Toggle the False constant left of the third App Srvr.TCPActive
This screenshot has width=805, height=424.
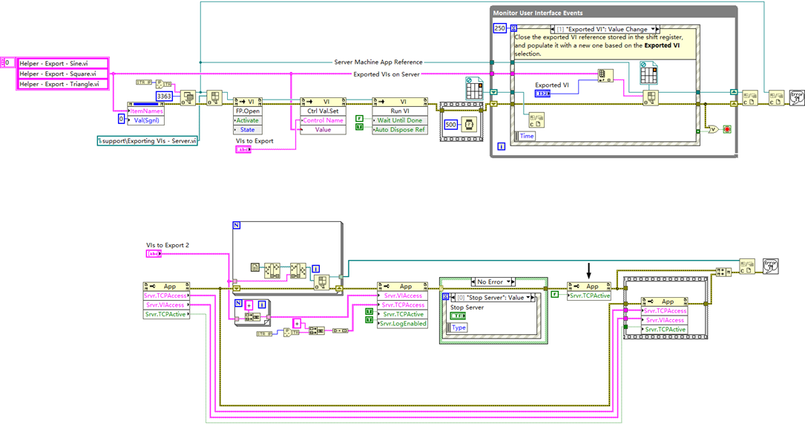tap(555, 295)
